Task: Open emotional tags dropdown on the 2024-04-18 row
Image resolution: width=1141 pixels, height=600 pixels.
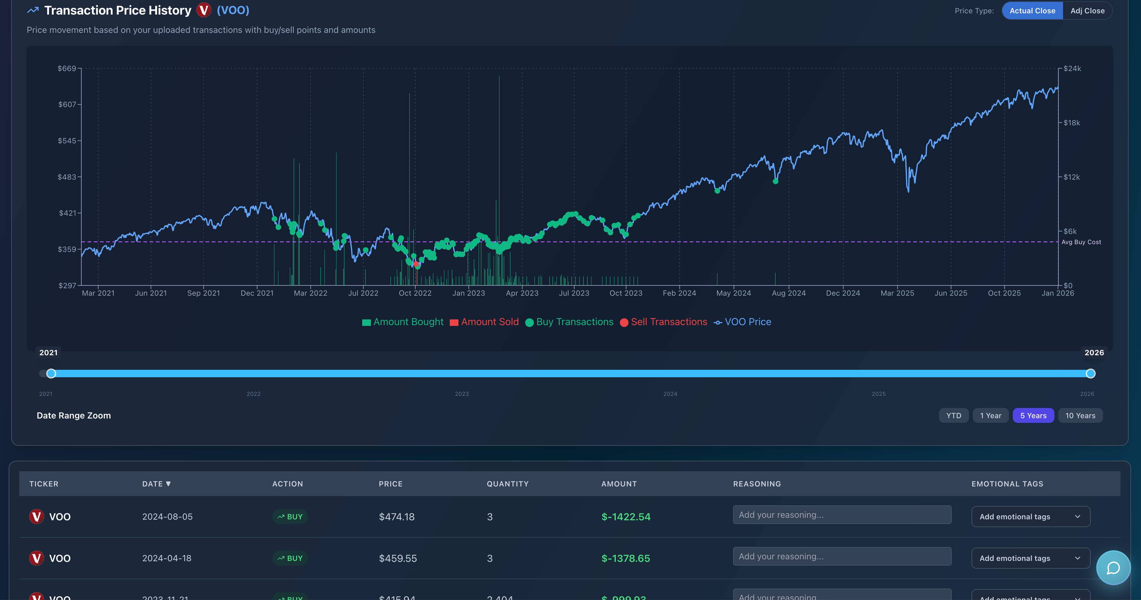Action: (x=1030, y=558)
